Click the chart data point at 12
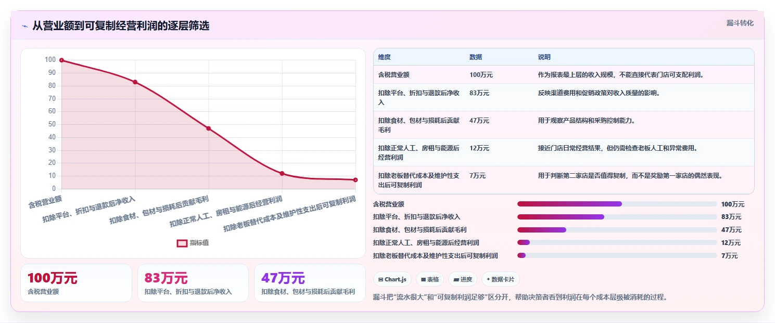This screenshot has height=323, width=775. tap(282, 174)
